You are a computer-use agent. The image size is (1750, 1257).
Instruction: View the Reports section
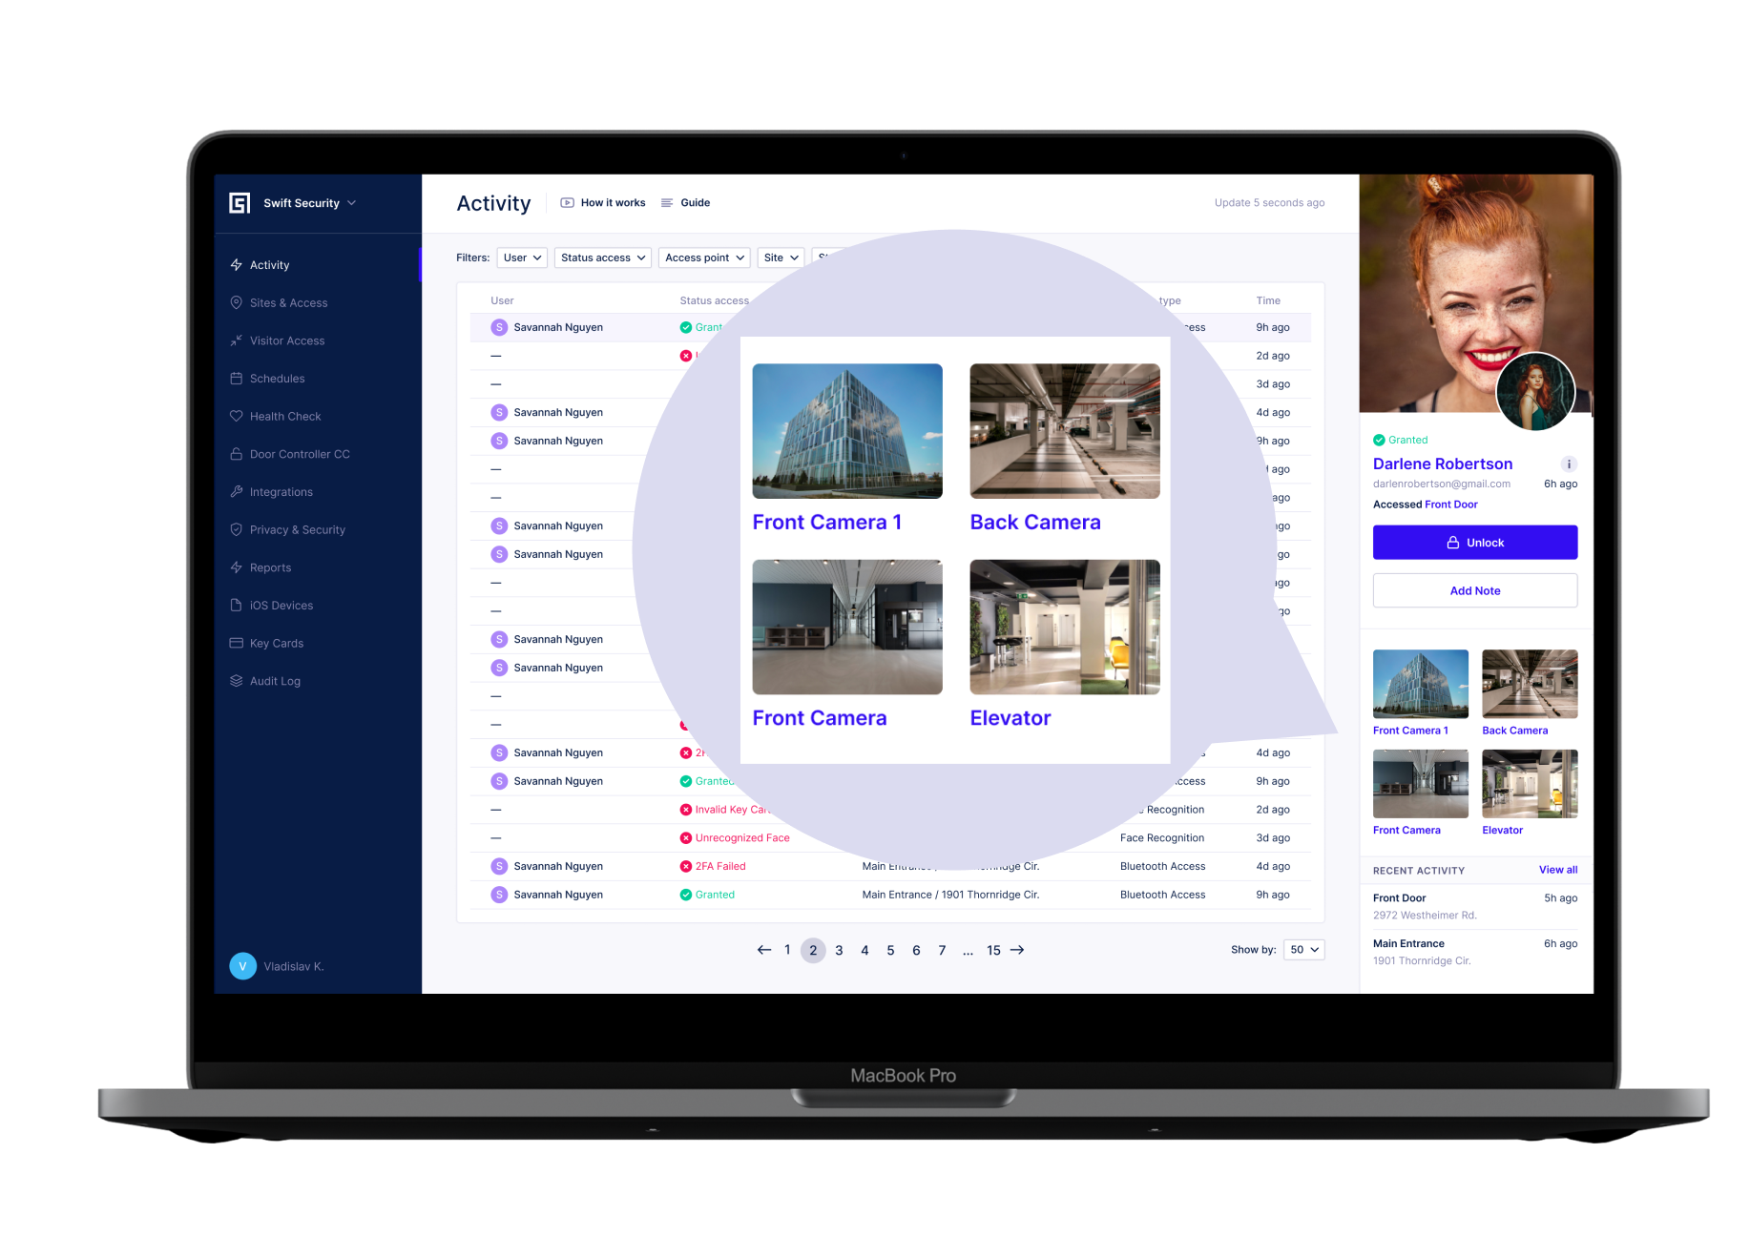(x=271, y=567)
